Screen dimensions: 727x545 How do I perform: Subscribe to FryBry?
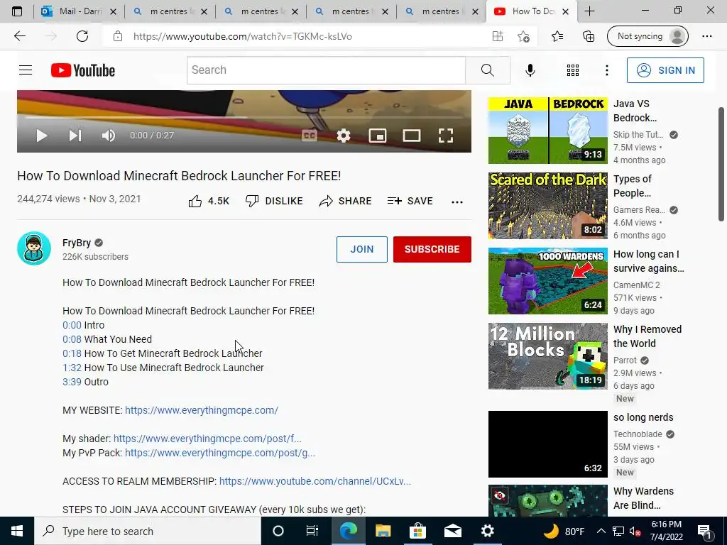coord(432,249)
